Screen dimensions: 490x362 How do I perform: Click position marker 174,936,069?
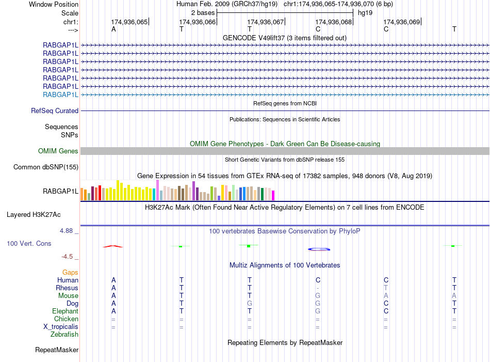[x=402, y=22]
